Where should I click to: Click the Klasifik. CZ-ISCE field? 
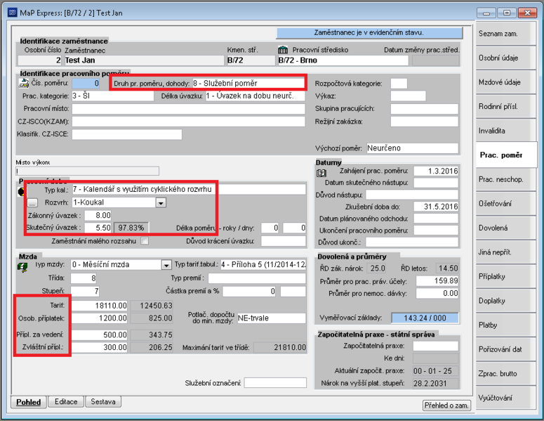pos(126,134)
